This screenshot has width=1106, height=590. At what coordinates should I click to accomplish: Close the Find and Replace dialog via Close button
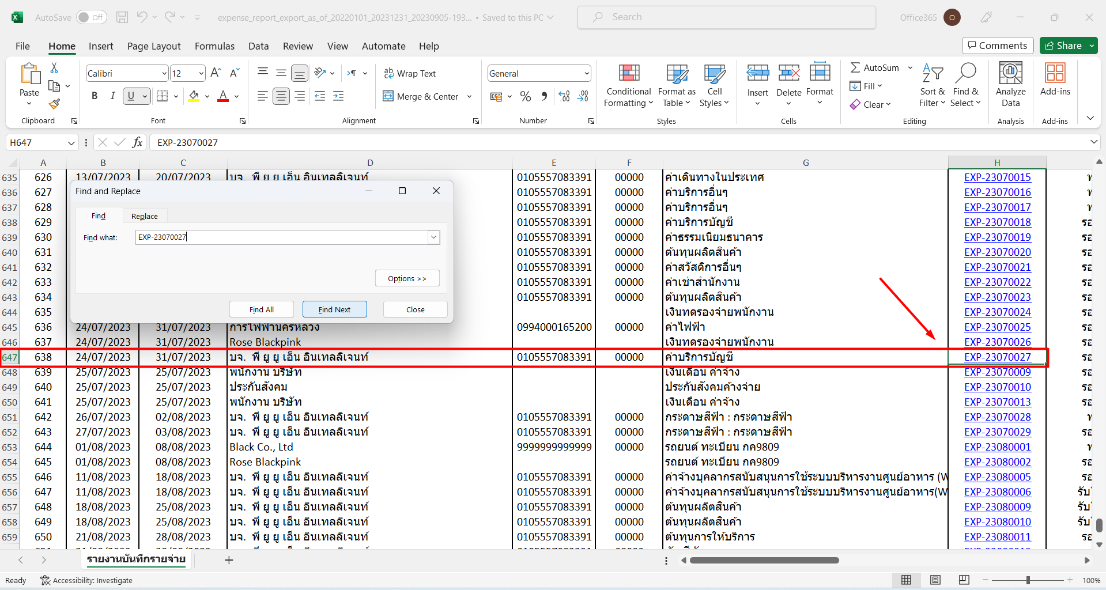click(x=415, y=309)
